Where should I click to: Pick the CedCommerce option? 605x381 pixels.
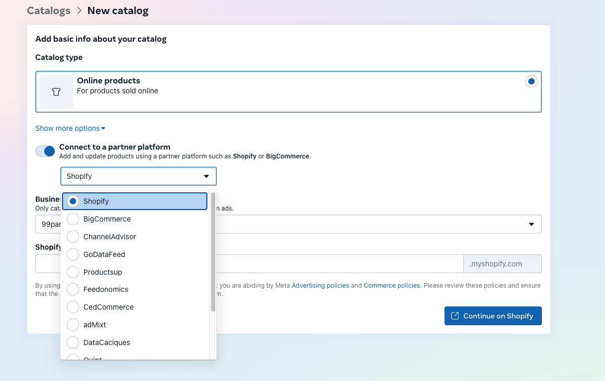click(x=134, y=308)
